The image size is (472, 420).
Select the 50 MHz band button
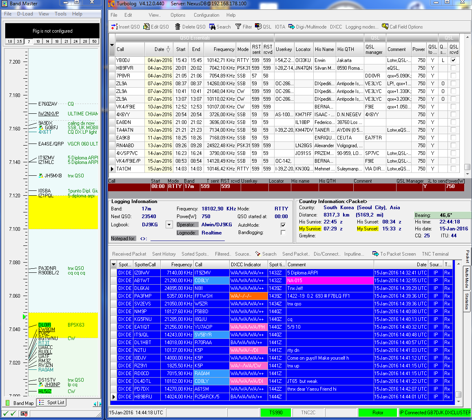click(x=94, y=42)
